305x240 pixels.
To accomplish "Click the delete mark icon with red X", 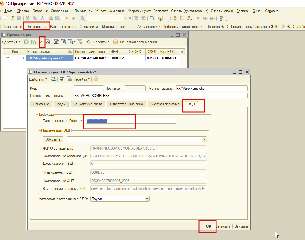I will tap(48, 42).
